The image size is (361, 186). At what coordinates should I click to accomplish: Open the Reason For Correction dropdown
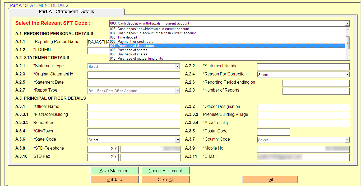[347, 75]
